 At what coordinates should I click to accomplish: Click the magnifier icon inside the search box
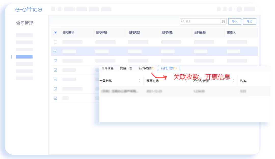click(183, 21)
